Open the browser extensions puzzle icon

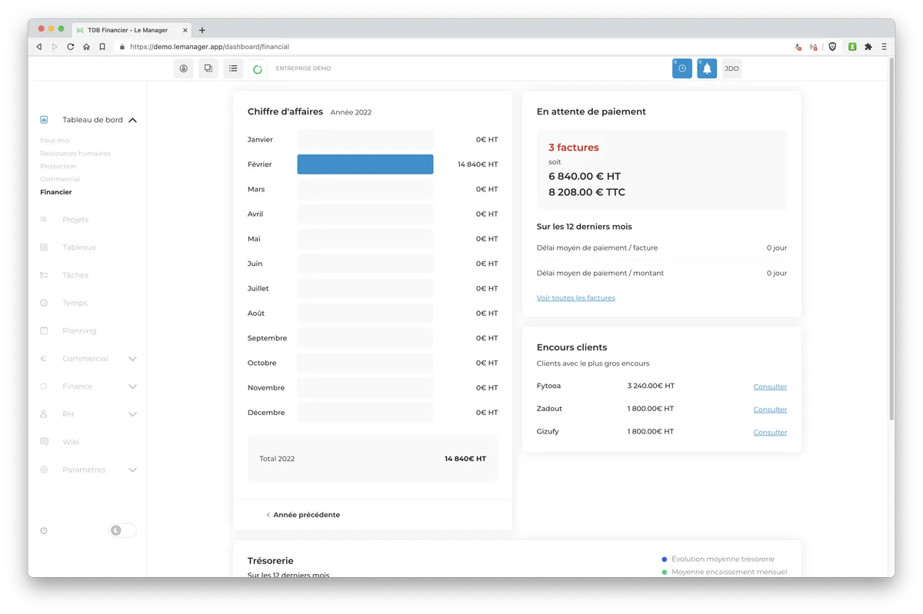tap(868, 47)
